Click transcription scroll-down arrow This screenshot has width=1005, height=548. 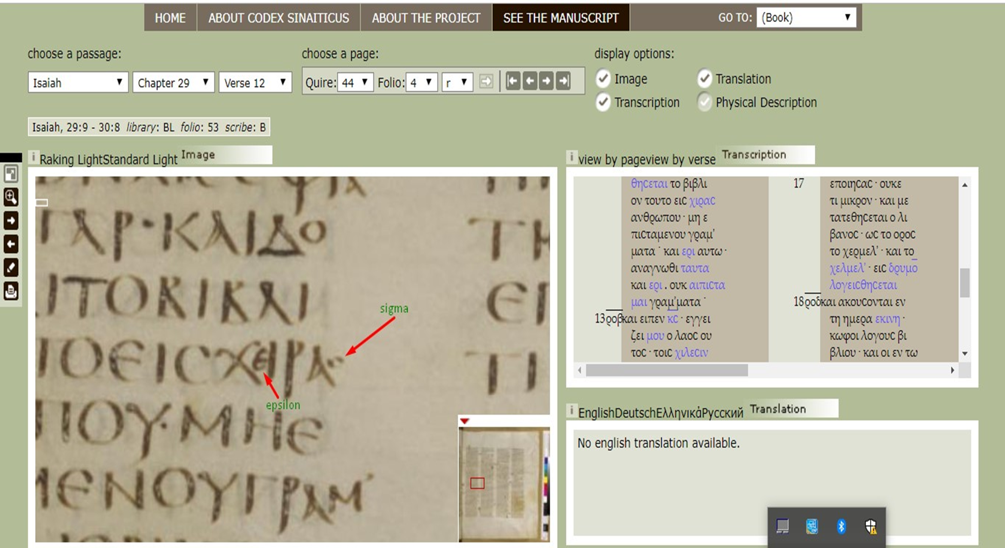click(x=965, y=354)
